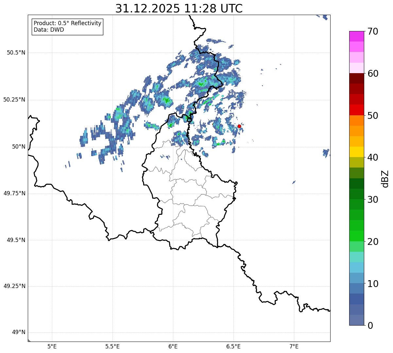Click the 50.25°N latitude label

[14, 100]
